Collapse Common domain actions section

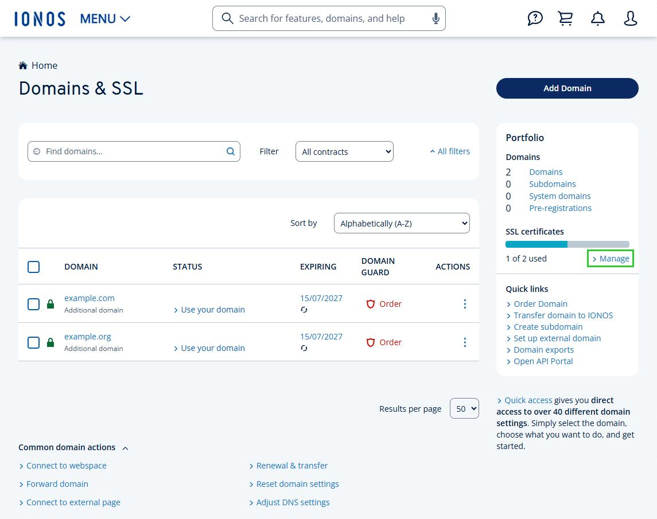tap(73, 447)
